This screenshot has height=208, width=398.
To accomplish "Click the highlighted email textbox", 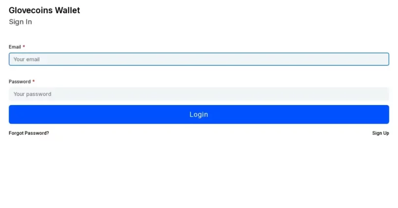I will 199,59.
